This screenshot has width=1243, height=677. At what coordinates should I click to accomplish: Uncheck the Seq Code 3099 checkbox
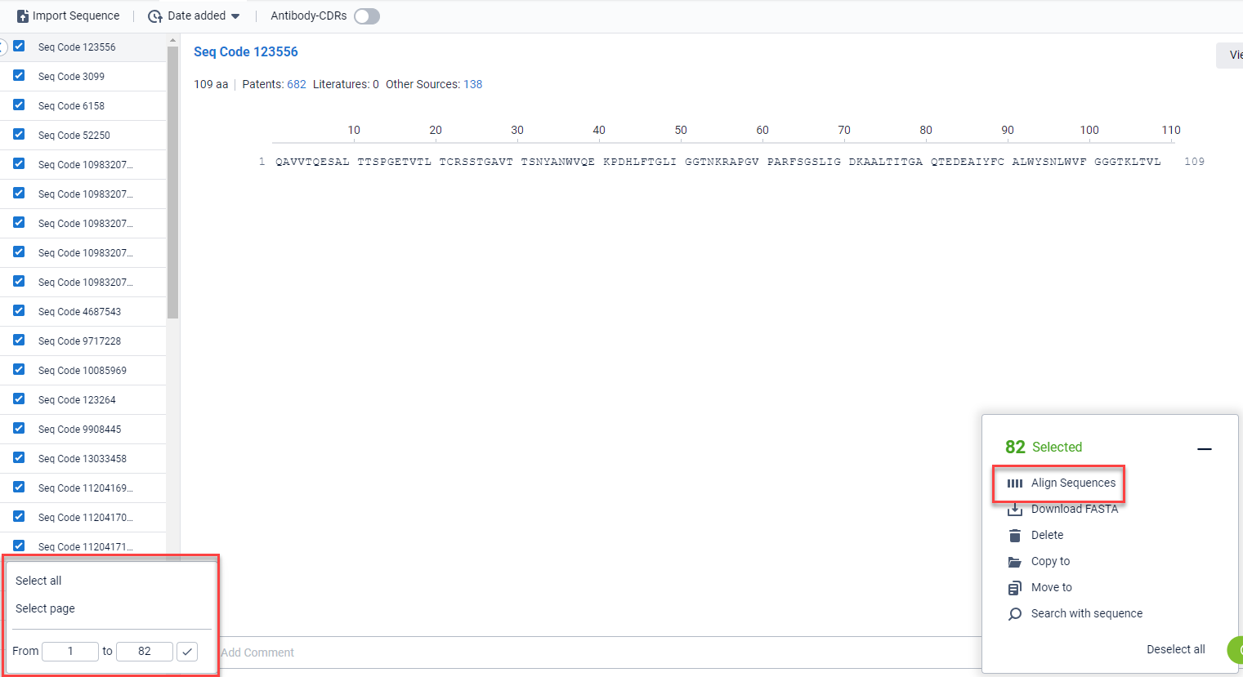click(19, 76)
